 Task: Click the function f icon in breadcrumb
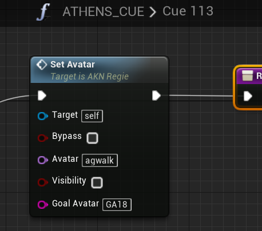pos(43,12)
